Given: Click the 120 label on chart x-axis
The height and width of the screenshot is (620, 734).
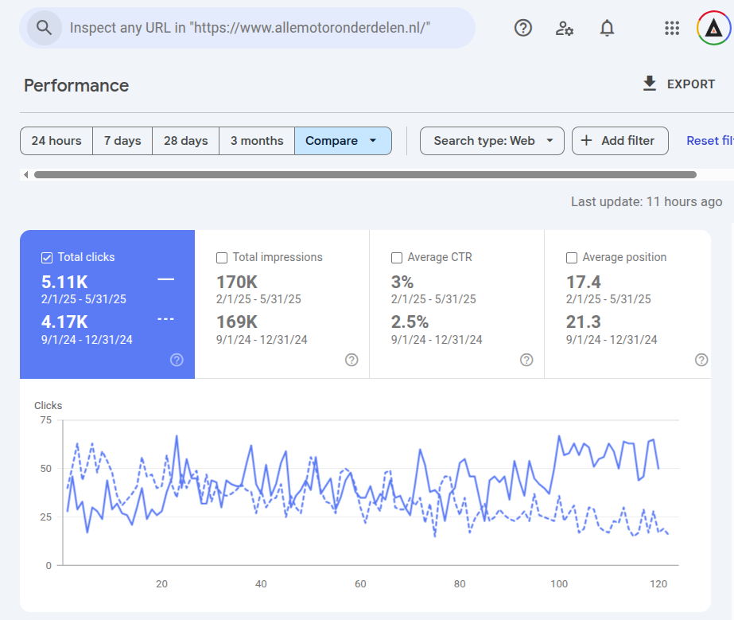Looking at the screenshot, I should [658, 584].
